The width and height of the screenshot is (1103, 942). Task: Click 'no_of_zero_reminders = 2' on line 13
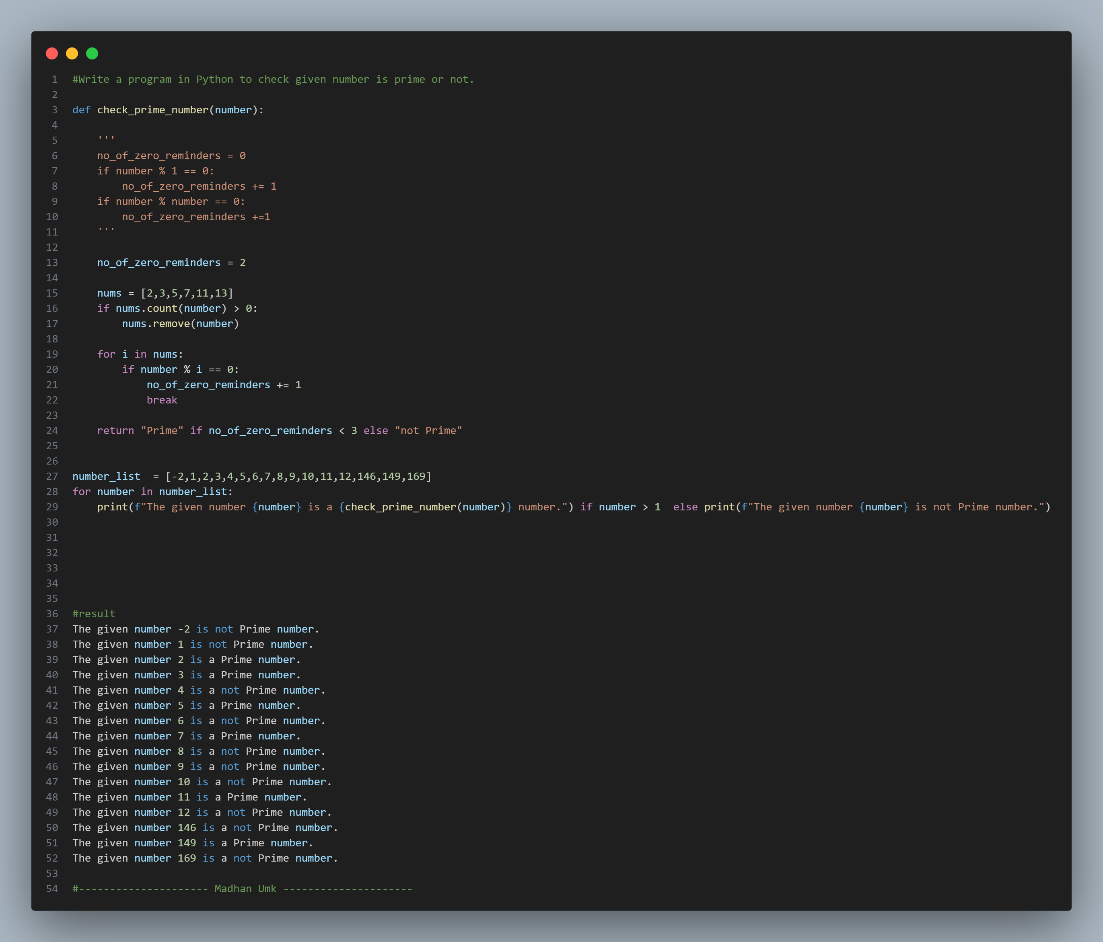tap(171, 263)
